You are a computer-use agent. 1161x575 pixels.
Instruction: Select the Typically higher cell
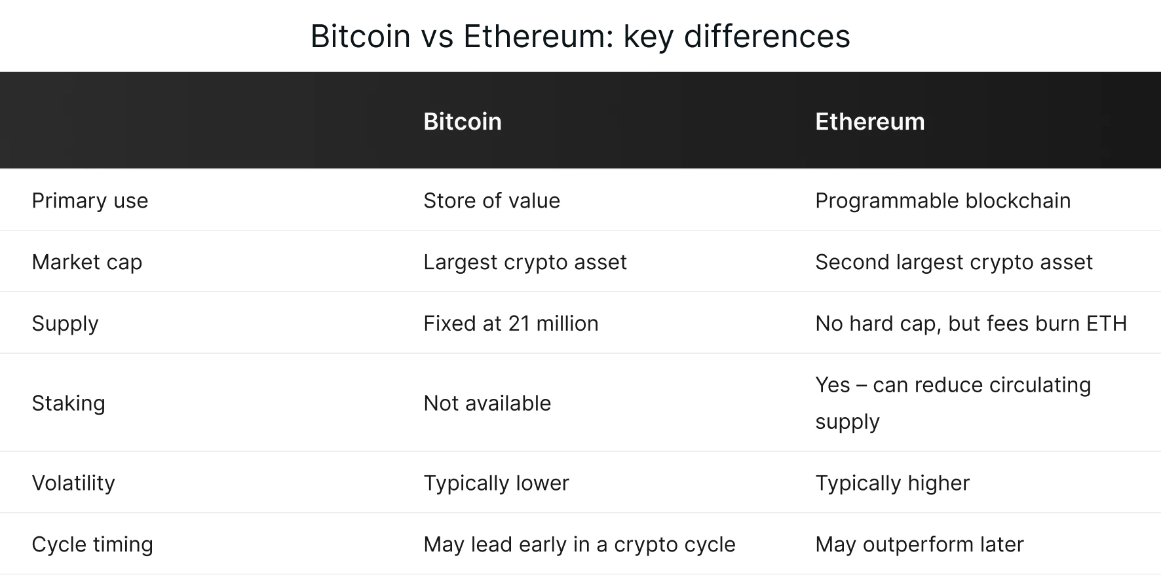[892, 483]
